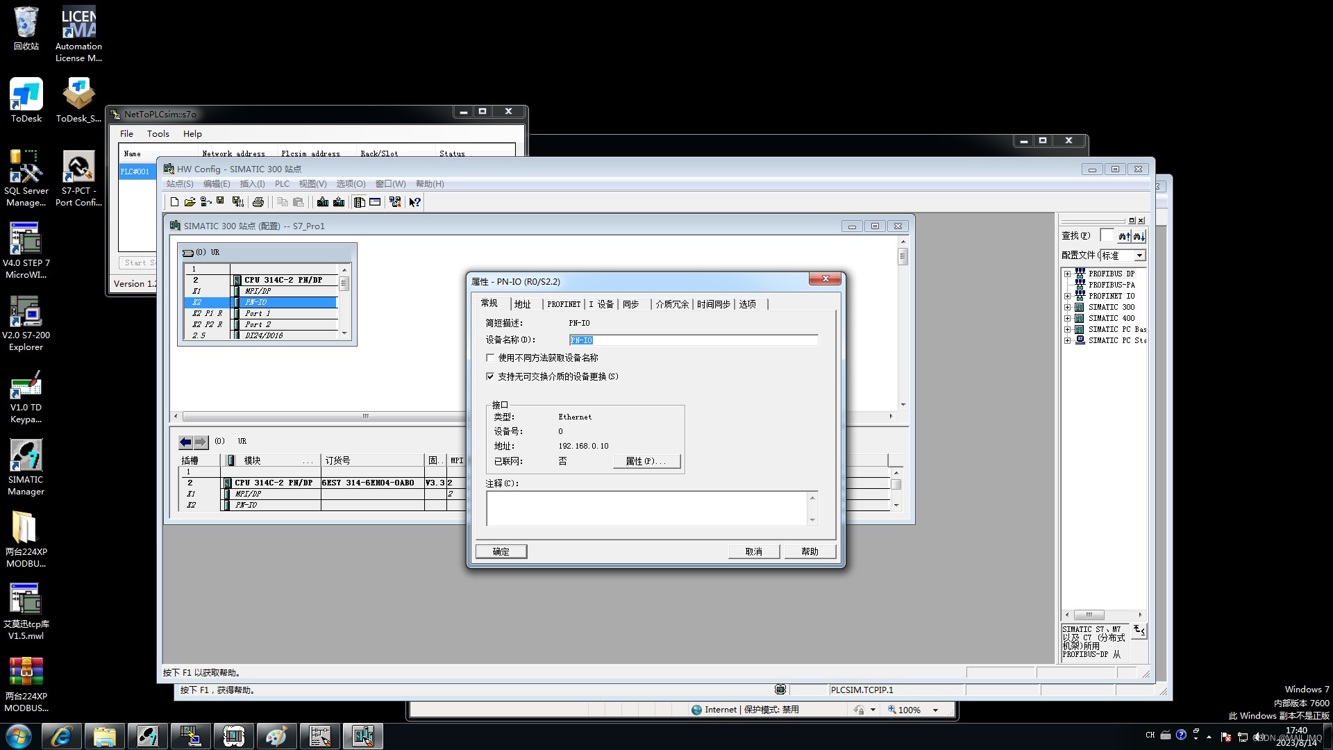Viewport: 1333px width, 750px height.
Task: Click the search-up binoculars icon in catalog
Action: (x=1124, y=236)
